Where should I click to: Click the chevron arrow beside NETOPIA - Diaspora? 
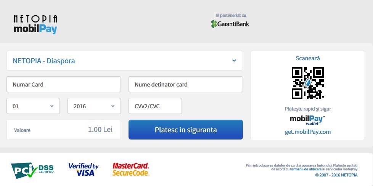click(x=234, y=61)
